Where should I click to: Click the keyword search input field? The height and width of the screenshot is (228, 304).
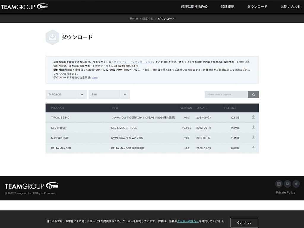pos(226,94)
